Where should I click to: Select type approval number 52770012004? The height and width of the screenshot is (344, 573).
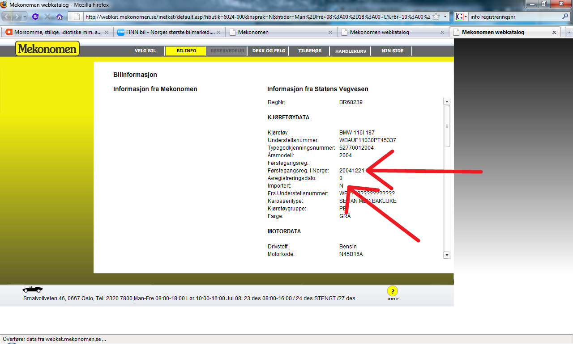[x=356, y=147]
